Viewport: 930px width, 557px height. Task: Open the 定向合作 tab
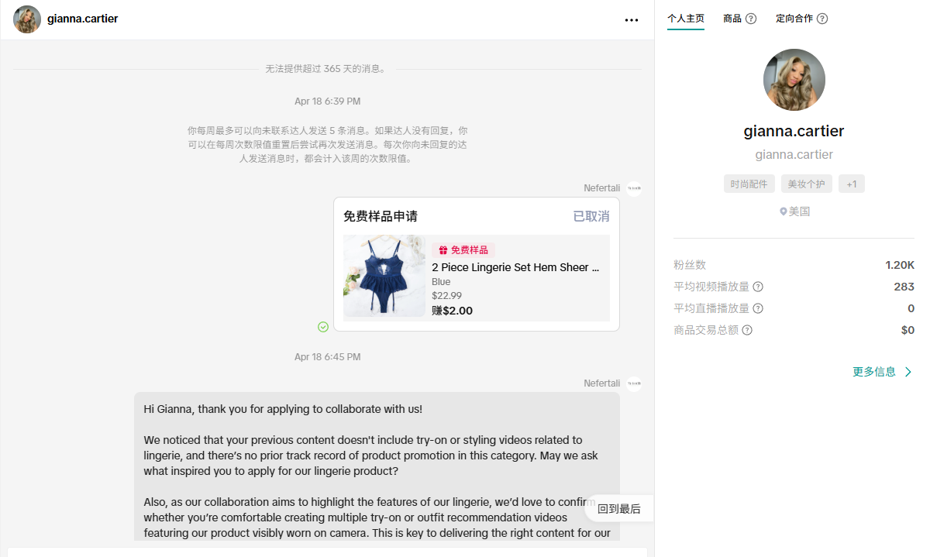(x=795, y=18)
